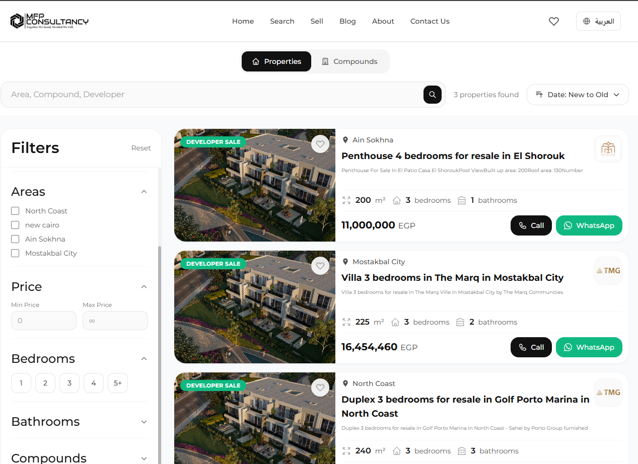Collapse the Areas filter section
This screenshot has height=464, width=638.
coord(144,192)
